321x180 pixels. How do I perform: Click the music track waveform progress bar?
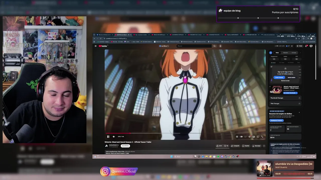(x=294, y=173)
